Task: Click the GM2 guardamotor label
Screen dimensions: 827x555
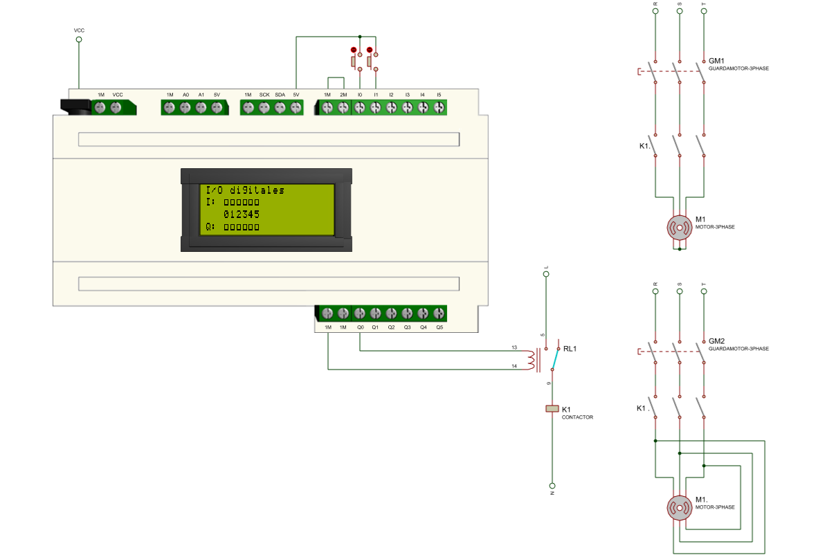Action: point(717,342)
